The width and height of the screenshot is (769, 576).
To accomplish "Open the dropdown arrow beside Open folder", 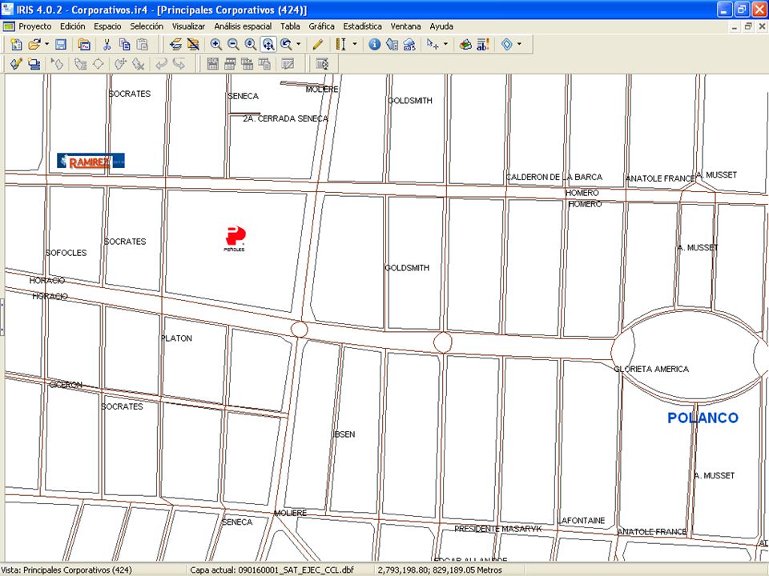I will pos(46,45).
